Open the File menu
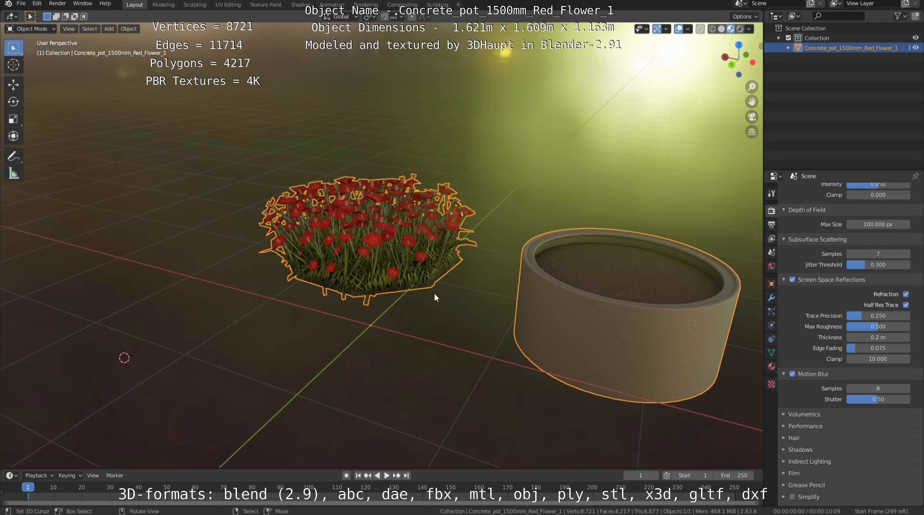This screenshot has width=924, height=515. (x=21, y=4)
